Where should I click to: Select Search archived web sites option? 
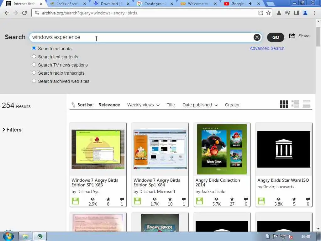34,81
